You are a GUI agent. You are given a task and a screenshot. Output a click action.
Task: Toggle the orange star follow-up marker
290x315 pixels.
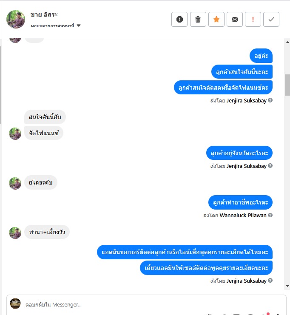[216, 19]
